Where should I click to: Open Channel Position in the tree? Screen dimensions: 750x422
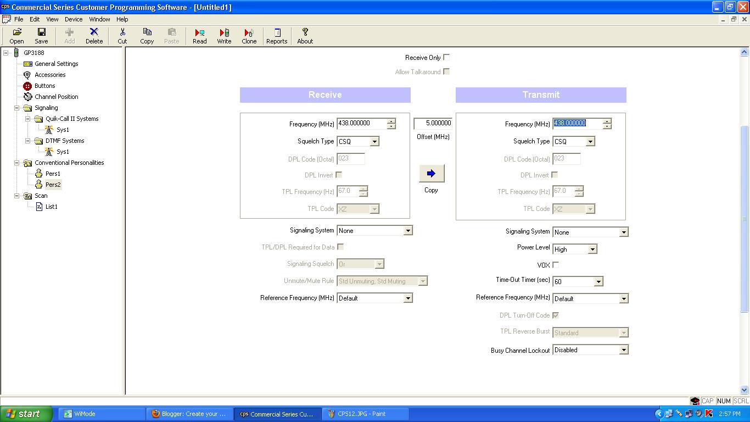point(56,97)
